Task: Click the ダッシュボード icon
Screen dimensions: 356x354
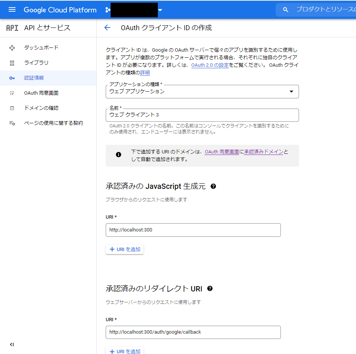Action: pos(12,48)
